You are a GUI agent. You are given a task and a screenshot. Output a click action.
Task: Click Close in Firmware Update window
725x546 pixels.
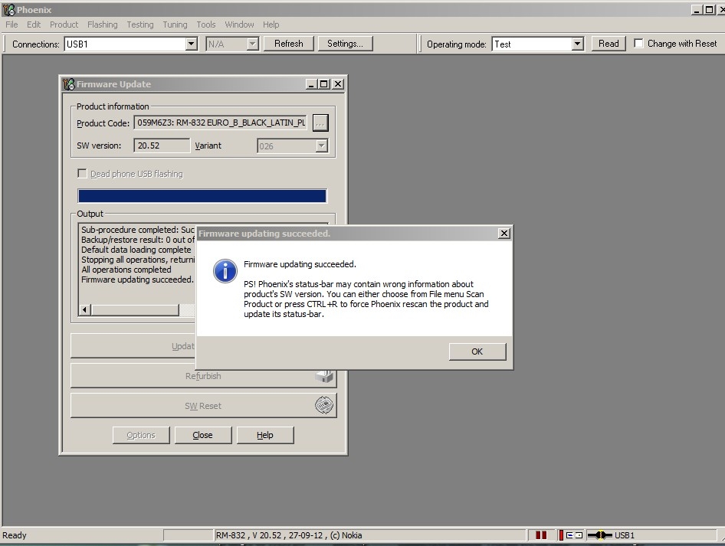[203, 435]
